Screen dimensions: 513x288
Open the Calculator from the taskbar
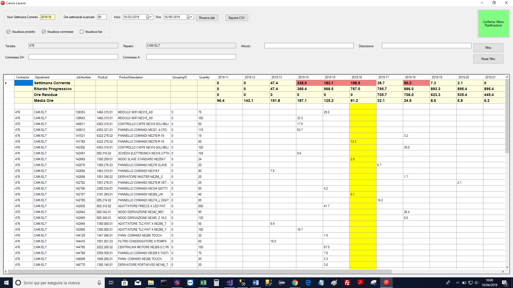point(216,283)
